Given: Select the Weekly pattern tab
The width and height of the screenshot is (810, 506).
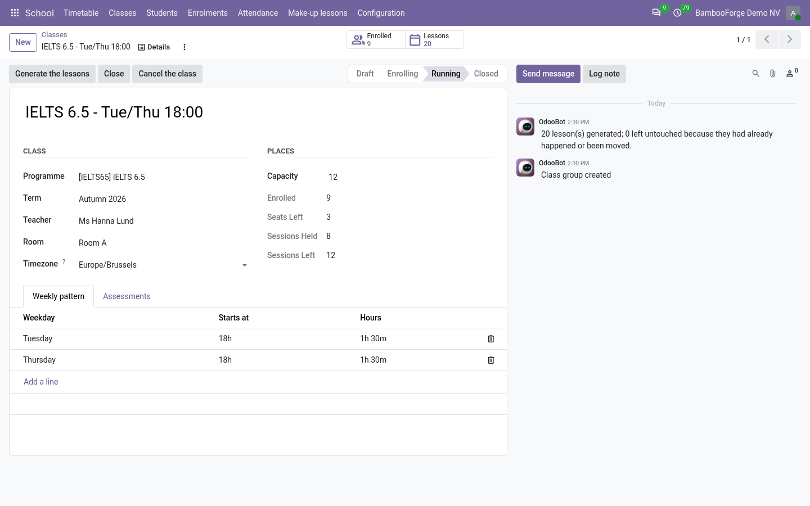Looking at the screenshot, I should coord(58,296).
